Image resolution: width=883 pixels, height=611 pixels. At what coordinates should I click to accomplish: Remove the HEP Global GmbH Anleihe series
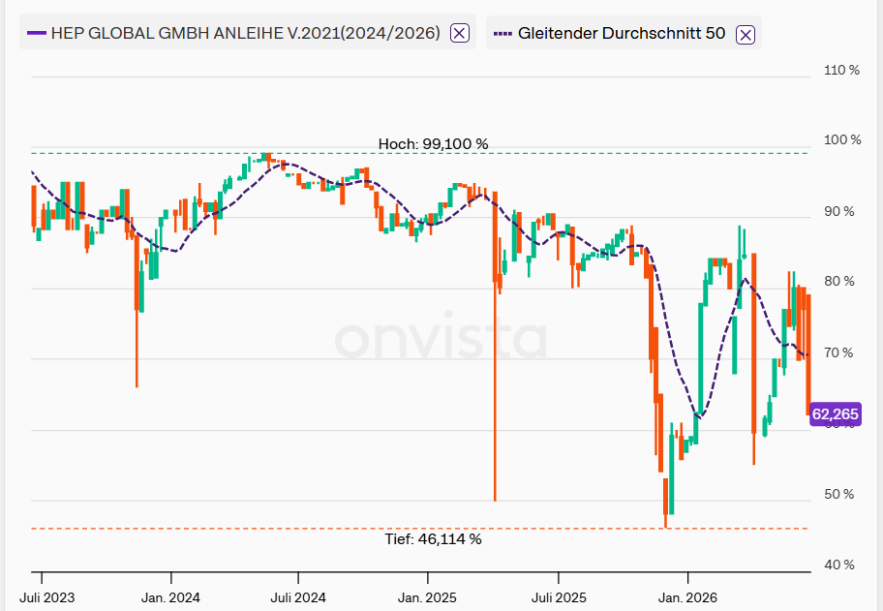click(x=460, y=33)
